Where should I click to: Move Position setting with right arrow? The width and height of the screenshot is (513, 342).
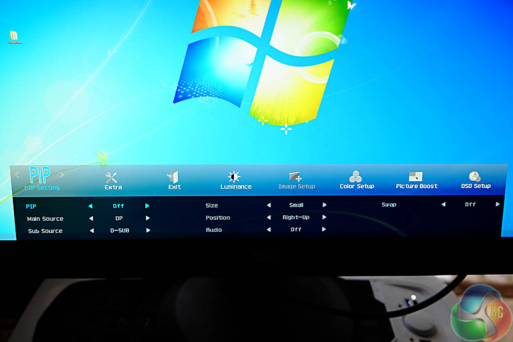click(x=324, y=217)
